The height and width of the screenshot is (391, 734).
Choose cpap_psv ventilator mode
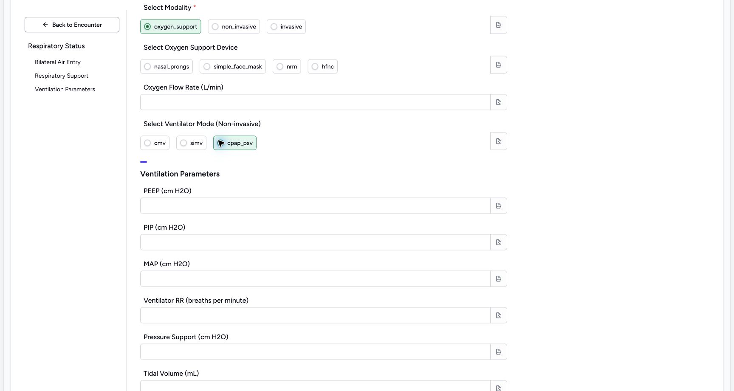(x=235, y=143)
